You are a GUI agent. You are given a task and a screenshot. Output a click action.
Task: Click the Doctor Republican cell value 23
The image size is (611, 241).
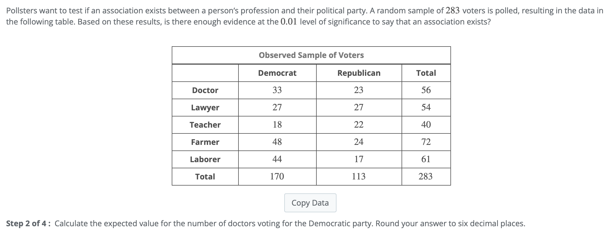tap(359, 90)
